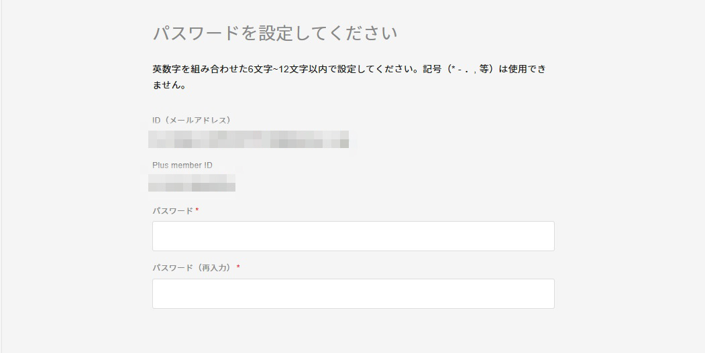Image resolution: width=705 pixels, height=353 pixels.
Task: Click the パスワード input field
Action: (353, 236)
